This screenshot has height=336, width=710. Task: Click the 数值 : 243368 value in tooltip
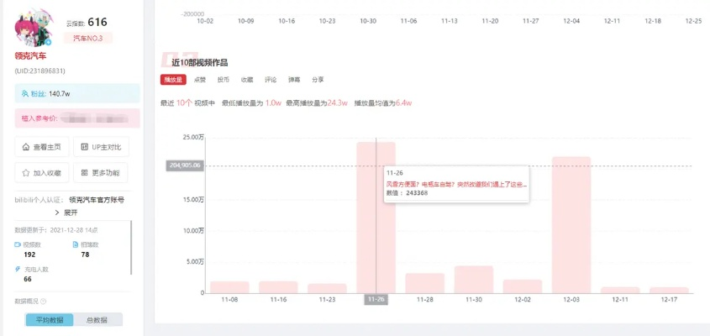coord(407,193)
